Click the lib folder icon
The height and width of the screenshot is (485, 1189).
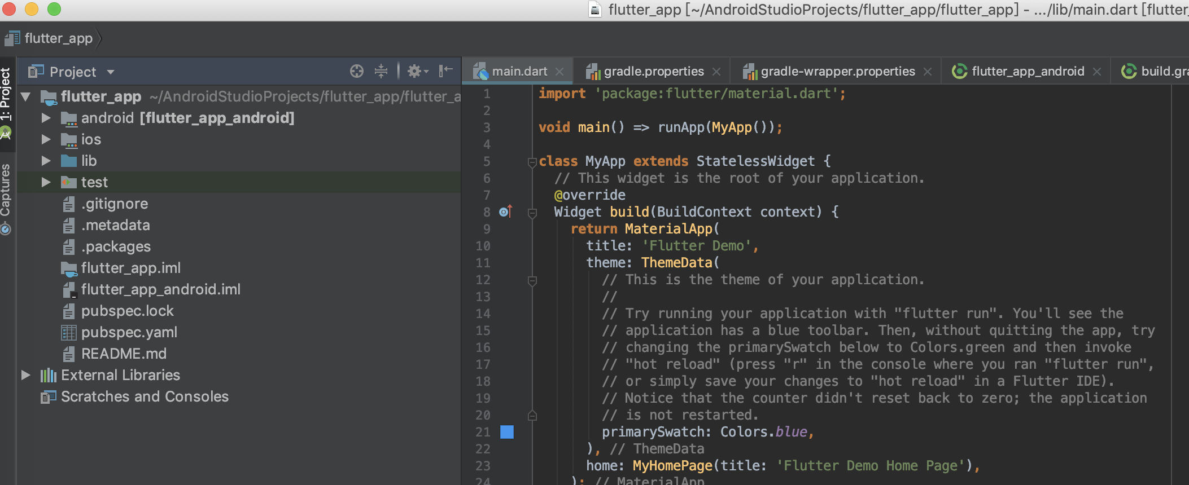click(69, 161)
